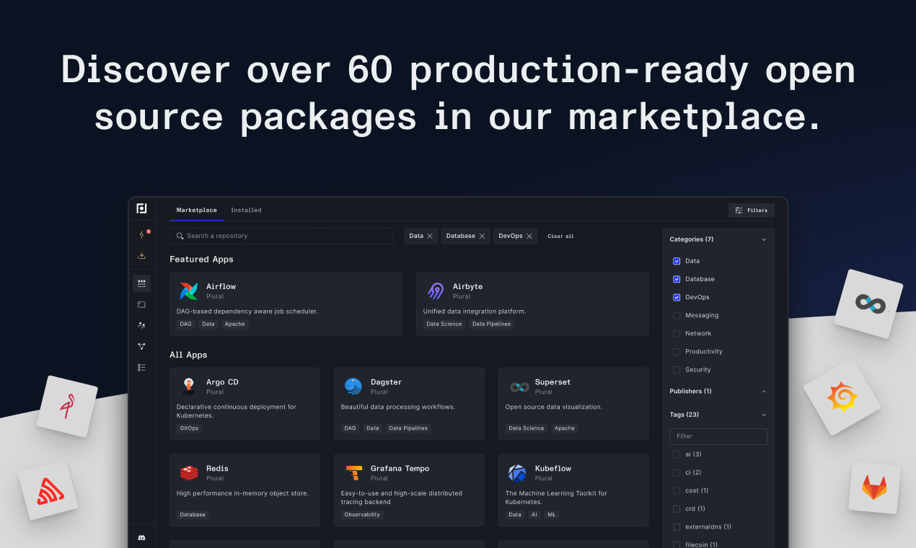This screenshot has height=548, width=916.
Task: Remove the Database filter chip with its X
Action: [482, 237]
